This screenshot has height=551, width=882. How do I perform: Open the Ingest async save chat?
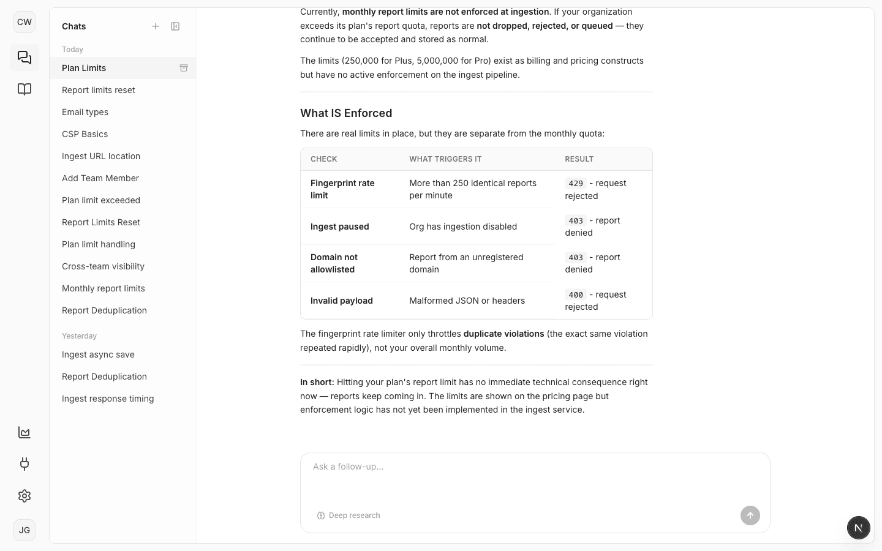pyautogui.click(x=98, y=354)
